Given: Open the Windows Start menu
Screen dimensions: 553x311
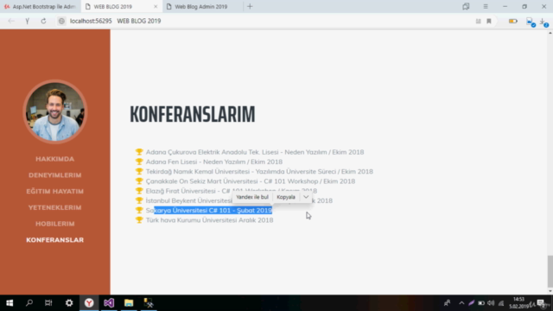Looking at the screenshot, I should pos(10,303).
